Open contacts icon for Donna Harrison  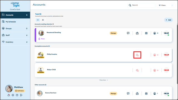[x=155, y=93]
